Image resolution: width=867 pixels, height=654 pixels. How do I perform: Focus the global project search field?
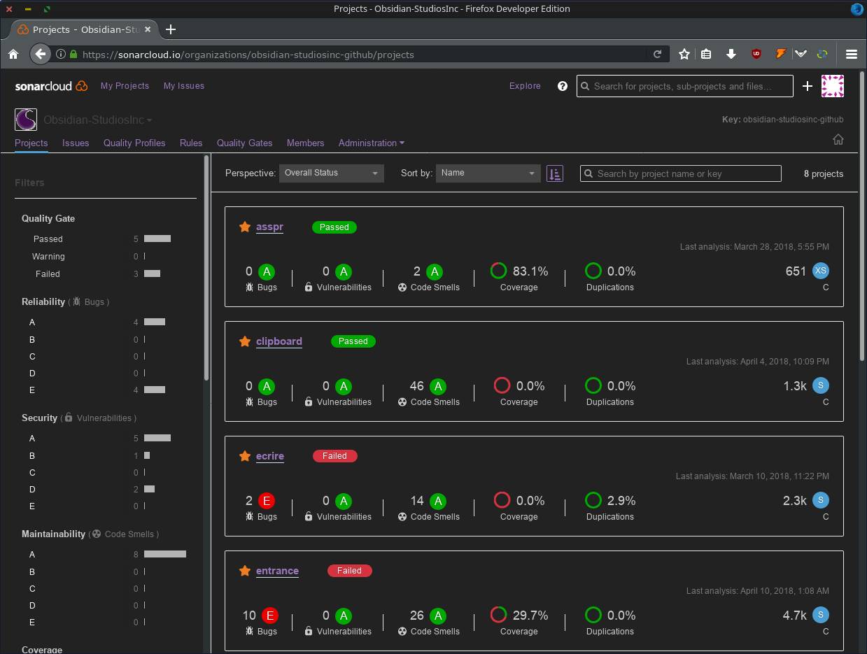pos(684,86)
